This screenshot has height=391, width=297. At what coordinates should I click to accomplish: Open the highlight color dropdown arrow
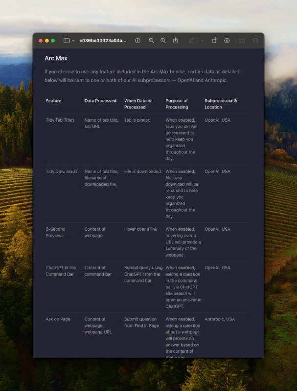[202, 41]
